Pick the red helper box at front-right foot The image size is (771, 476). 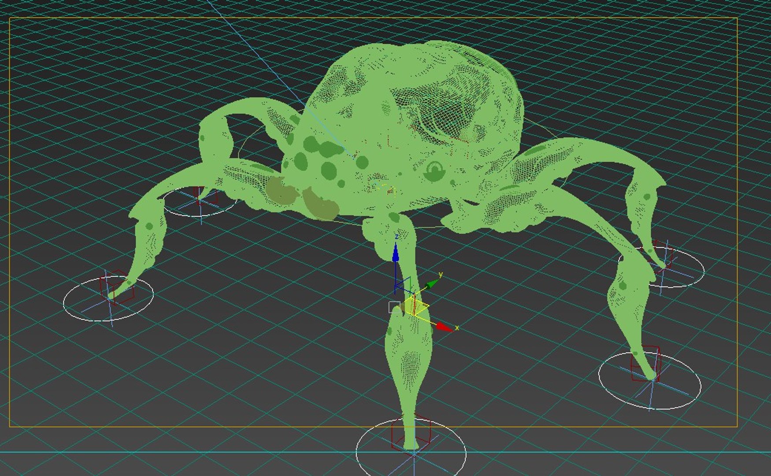[x=645, y=364]
